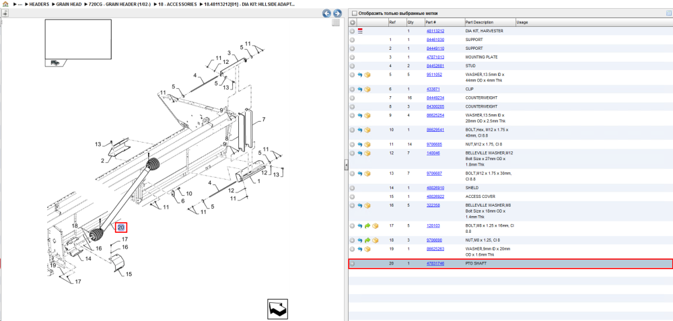Toggle selection circle for STUD row
673x321 pixels.
[x=352, y=66]
